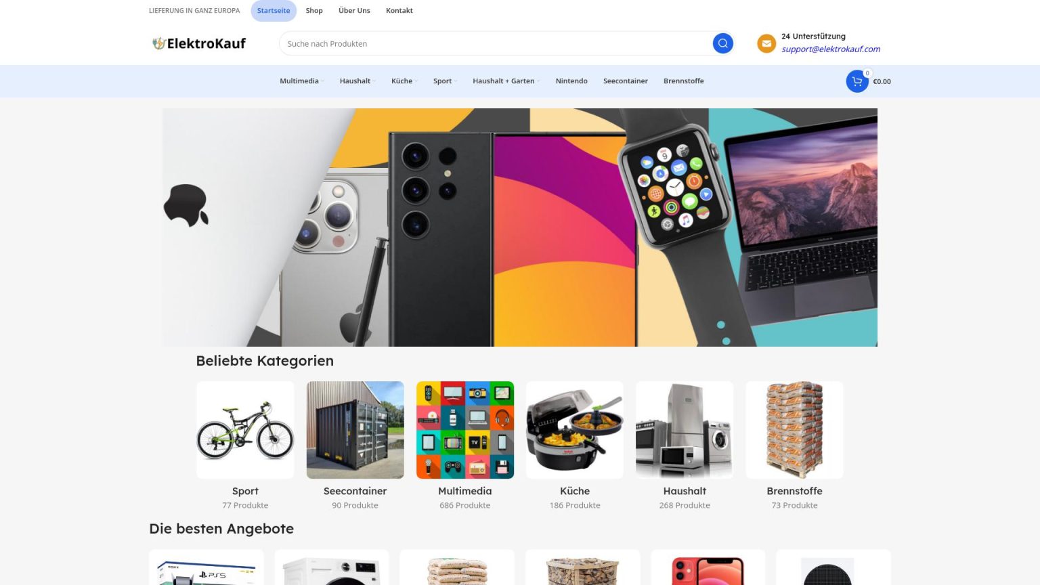
Task: Open the Sport bicycle category thumbnail
Action: [245, 430]
